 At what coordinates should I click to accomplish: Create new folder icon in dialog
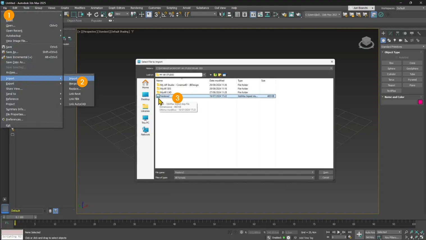coord(220,75)
